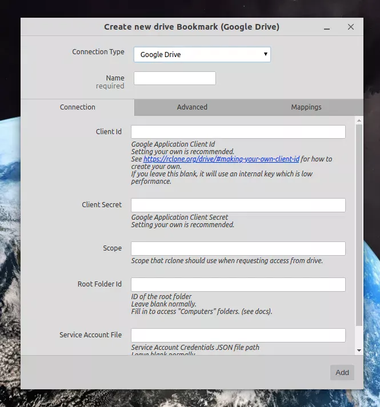The image size is (380, 407).
Task: Click the "Fill in to access Computers folders" hint
Action: coord(202,312)
